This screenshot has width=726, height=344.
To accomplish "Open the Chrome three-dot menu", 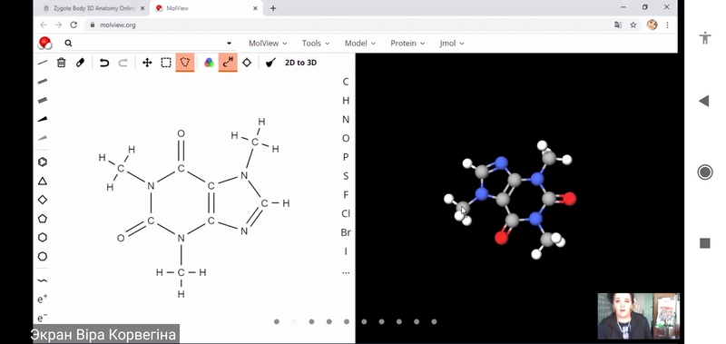I will tap(667, 25).
